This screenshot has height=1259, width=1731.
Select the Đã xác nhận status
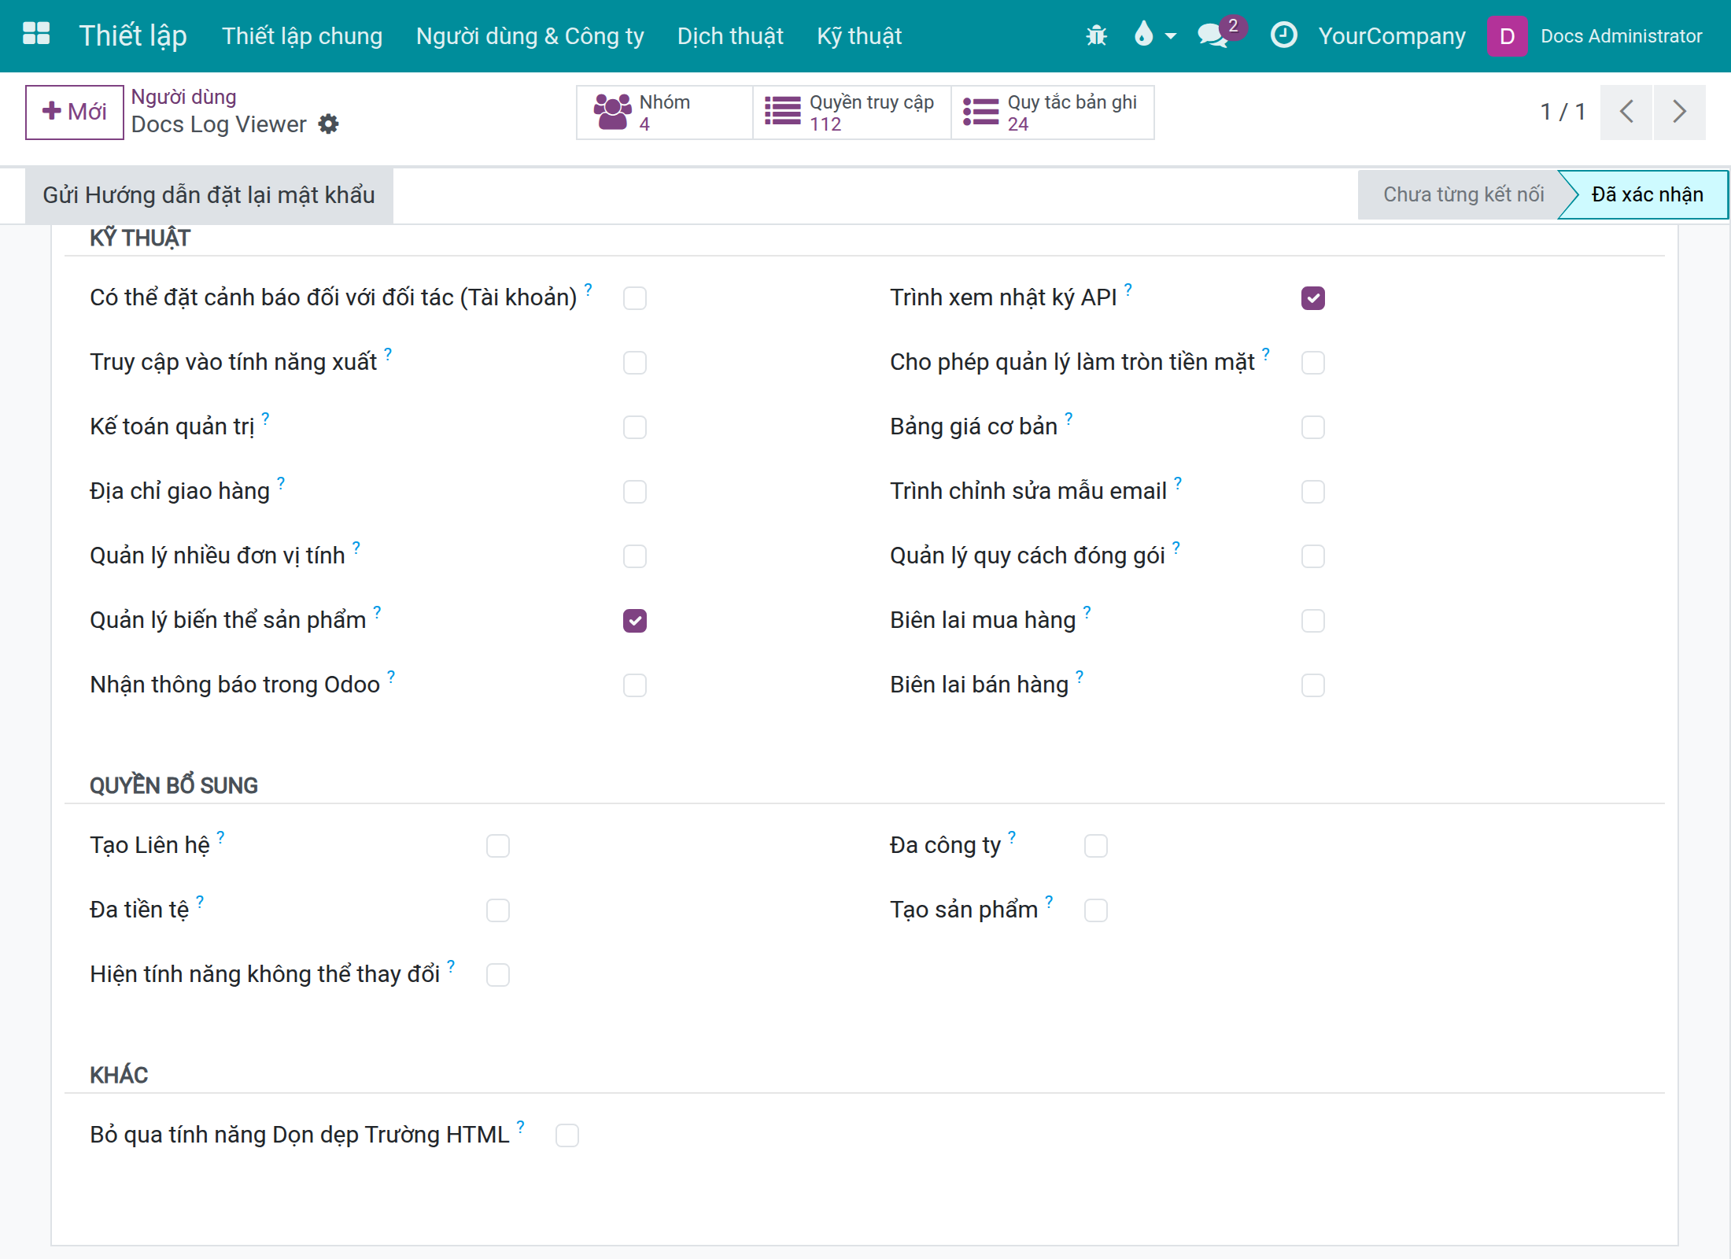tap(1647, 194)
